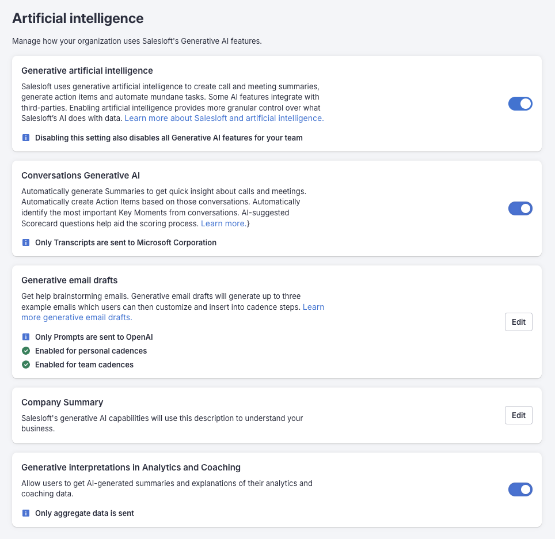Click info icon beside Only Prompts sent to OpenAI

26,337
